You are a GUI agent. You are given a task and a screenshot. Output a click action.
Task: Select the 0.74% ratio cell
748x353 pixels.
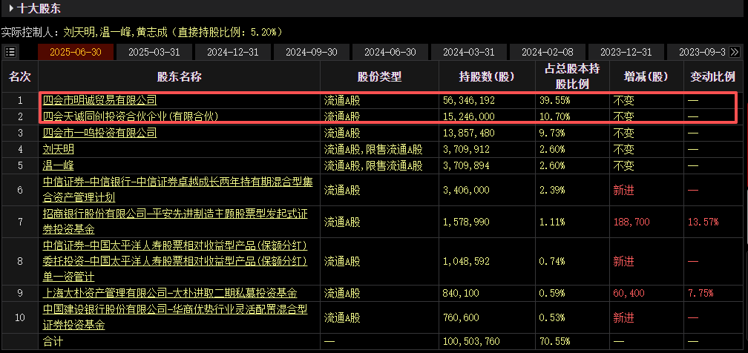552,261
